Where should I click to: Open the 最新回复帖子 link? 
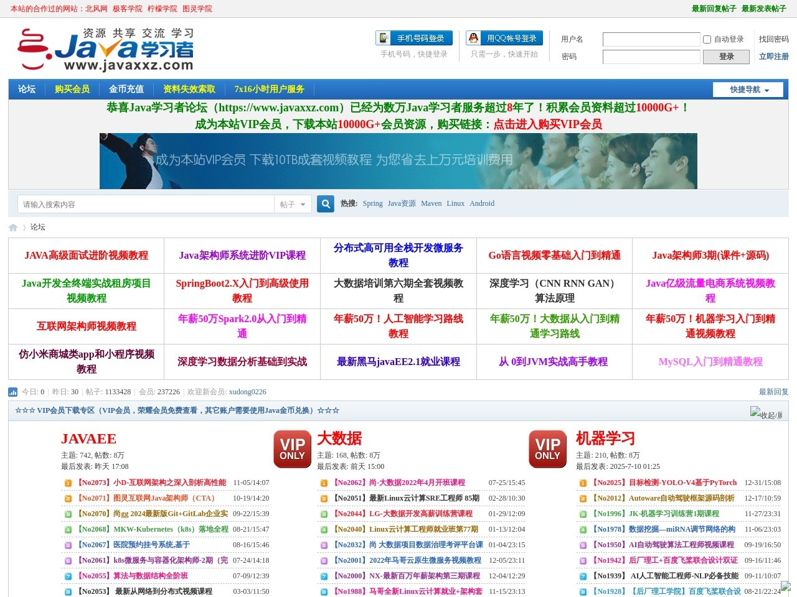tap(714, 9)
